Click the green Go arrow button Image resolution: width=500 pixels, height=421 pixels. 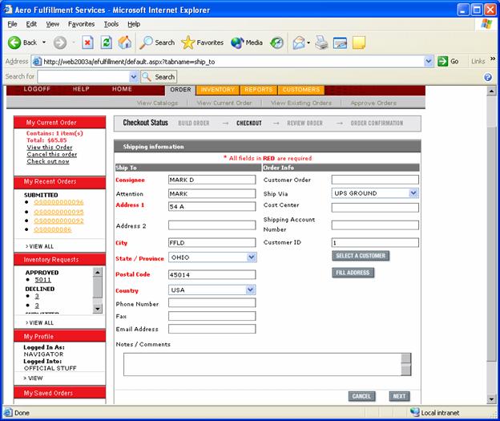tap(442, 61)
